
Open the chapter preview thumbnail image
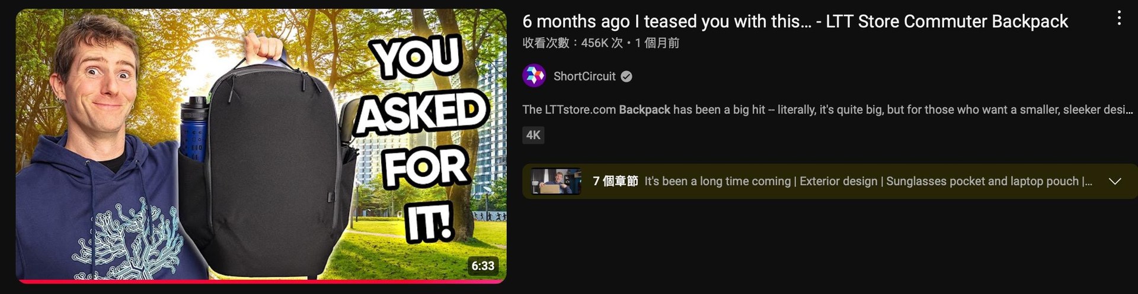pos(556,181)
